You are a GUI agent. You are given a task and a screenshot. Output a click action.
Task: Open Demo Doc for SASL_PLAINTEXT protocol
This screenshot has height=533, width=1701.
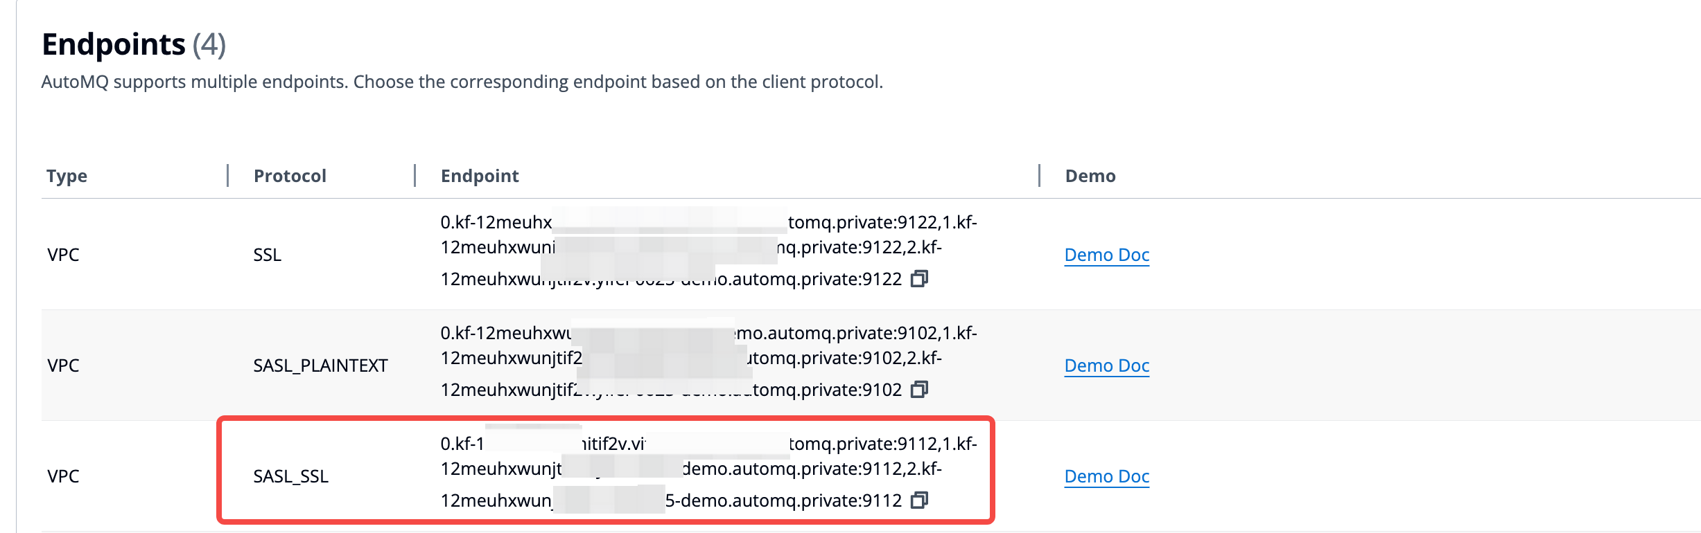[x=1106, y=365]
